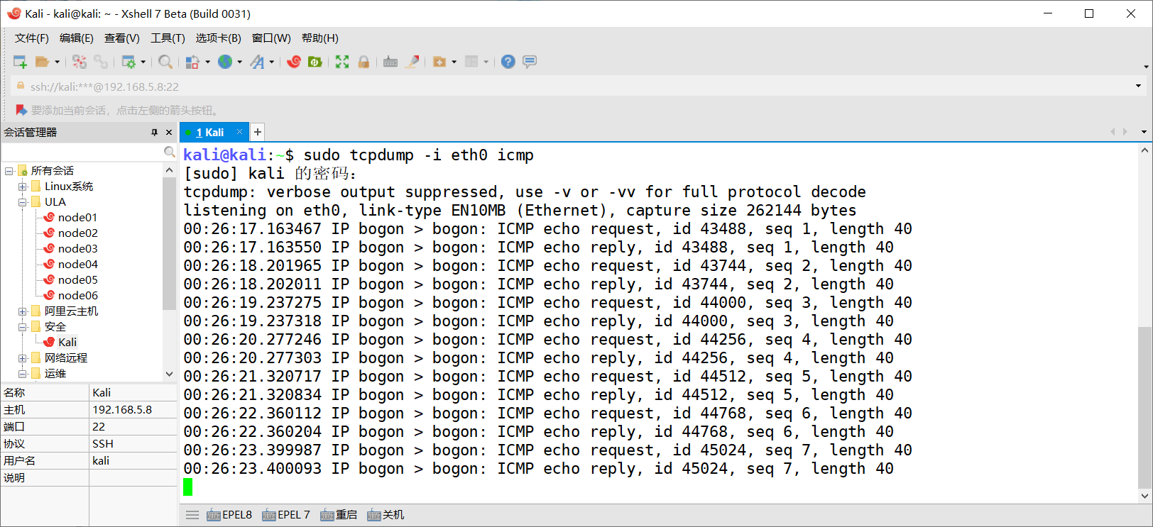
Task: Open the 工具(T) menu
Action: 168,38
